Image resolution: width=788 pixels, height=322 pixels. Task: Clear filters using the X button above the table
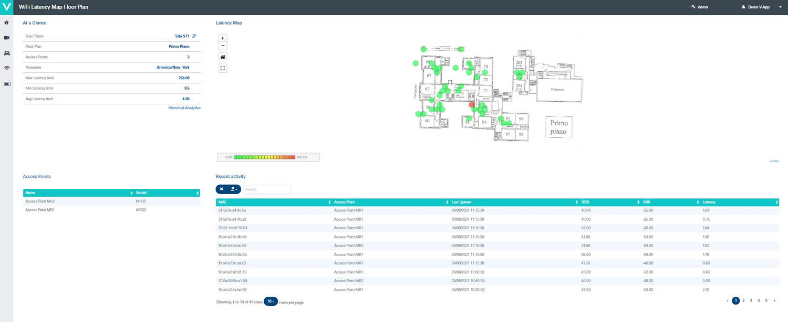(221, 189)
